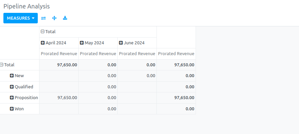Expand the June 2024 column

click(x=132, y=43)
